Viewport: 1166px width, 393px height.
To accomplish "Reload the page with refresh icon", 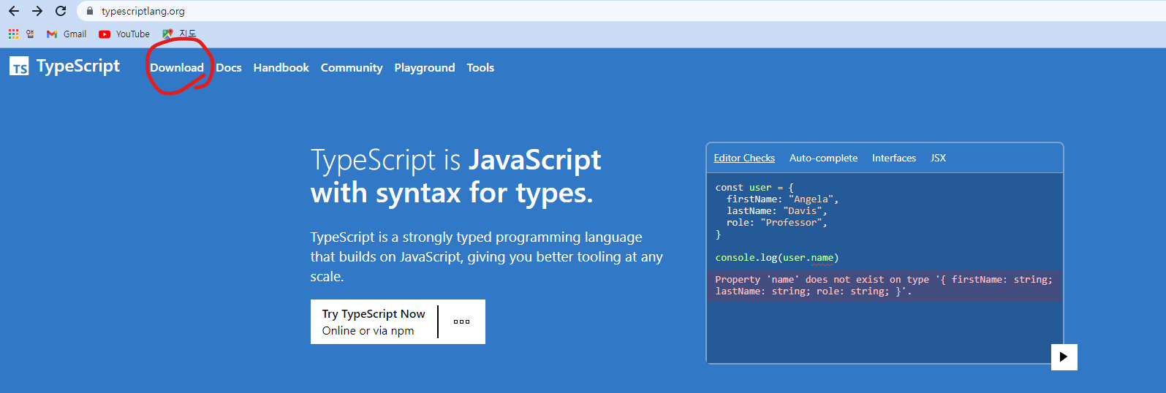I will pos(61,11).
